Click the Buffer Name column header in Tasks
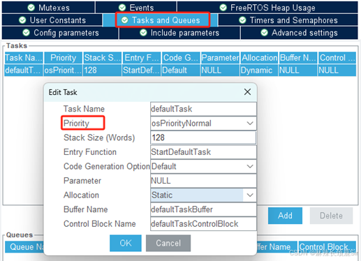Viewport: 361px width, 261px height. tap(298, 58)
